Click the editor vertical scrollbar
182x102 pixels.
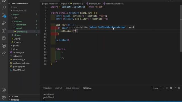[x=181, y=28]
